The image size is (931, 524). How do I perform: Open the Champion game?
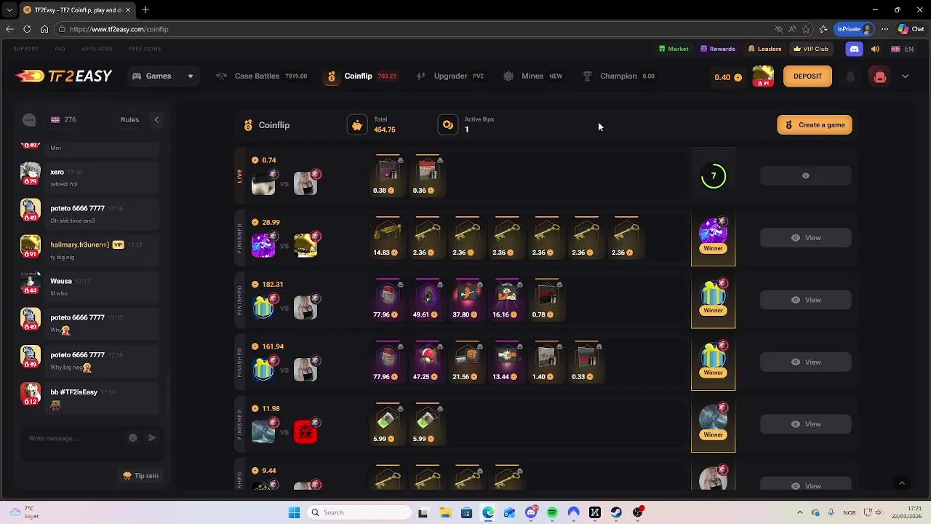pos(618,76)
